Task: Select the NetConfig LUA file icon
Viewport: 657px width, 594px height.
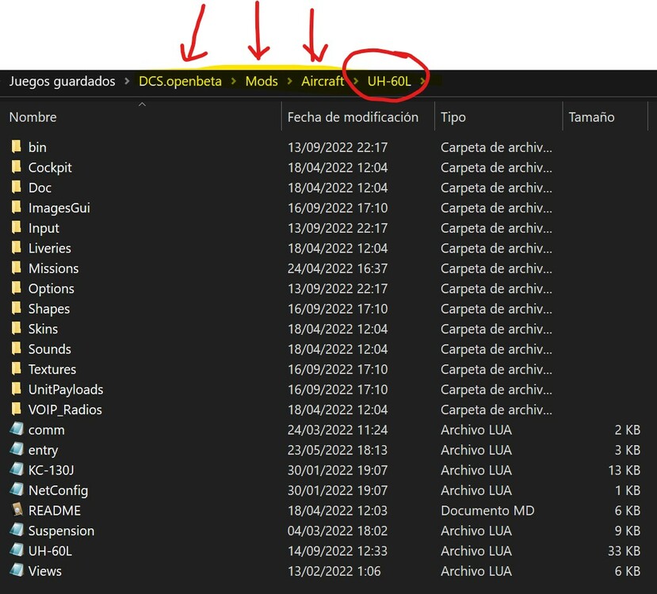Action: point(17,489)
